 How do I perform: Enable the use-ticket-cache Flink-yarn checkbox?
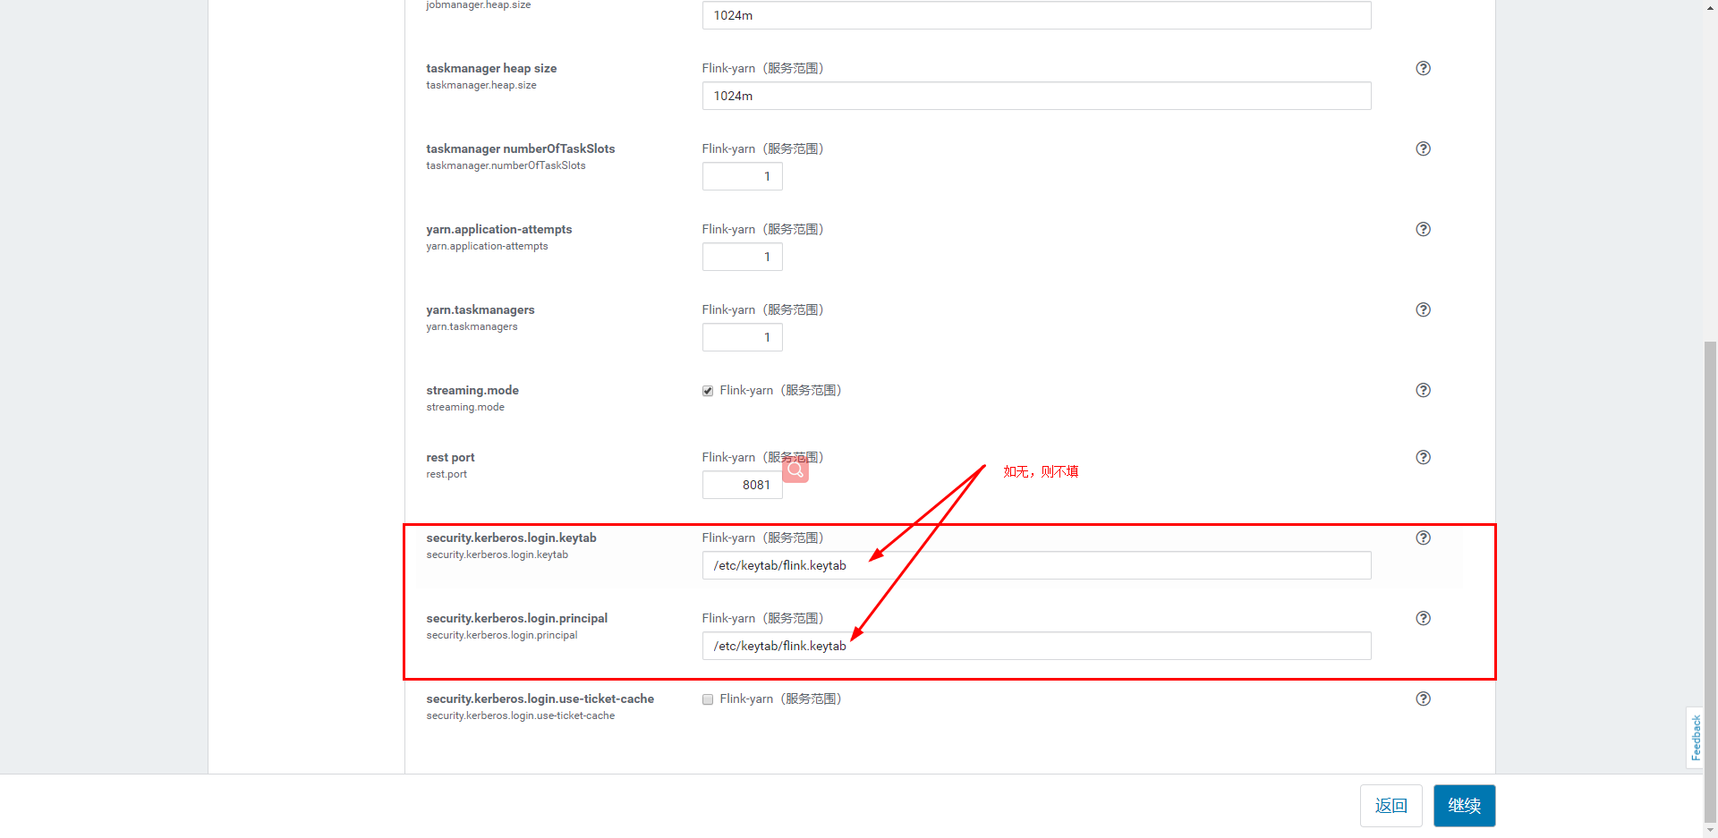(707, 699)
